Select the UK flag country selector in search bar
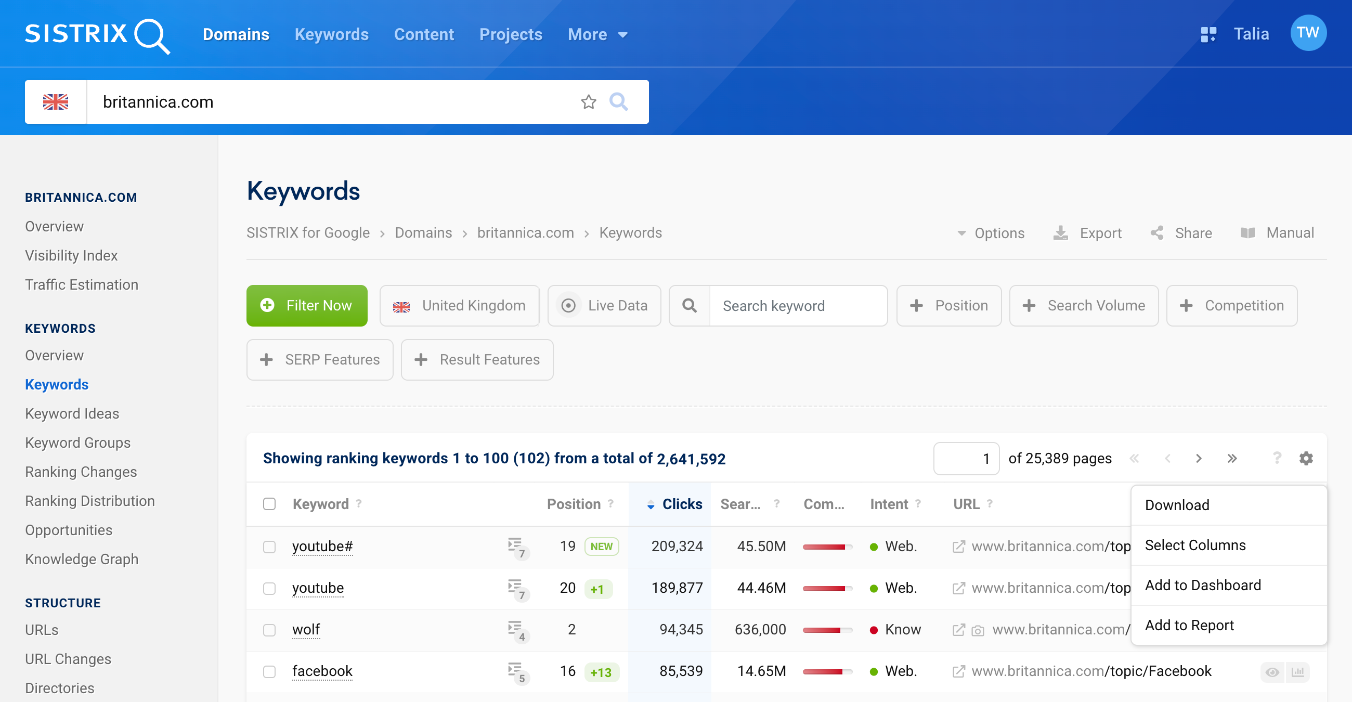Viewport: 1352px width, 702px height. coord(56,102)
